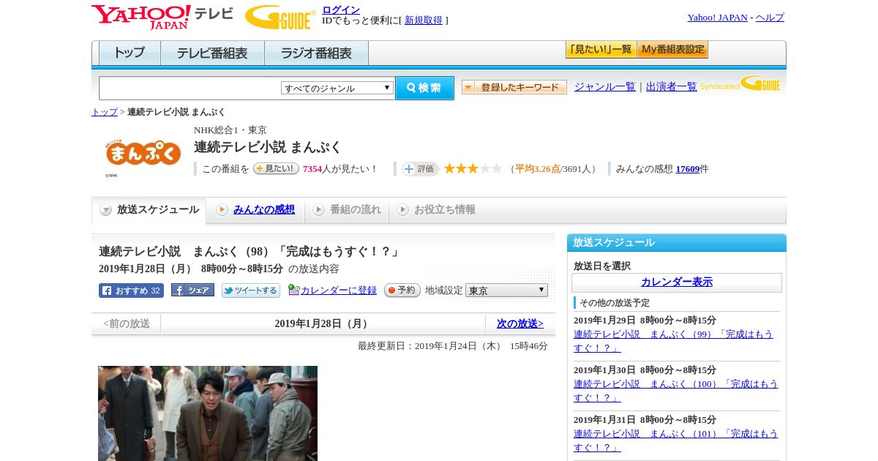Screen dimensions: 878x461
Task: Click the G-GUIDE logo in header
Action: (x=280, y=18)
